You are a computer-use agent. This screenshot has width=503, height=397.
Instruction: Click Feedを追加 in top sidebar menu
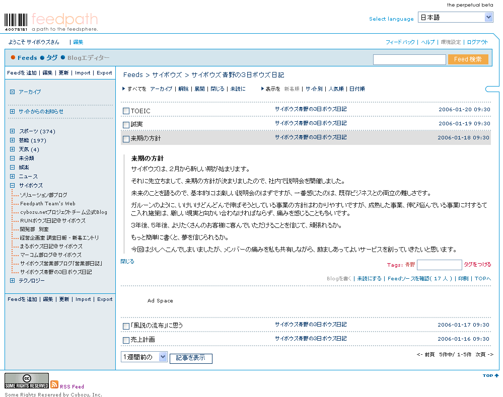click(22, 73)
